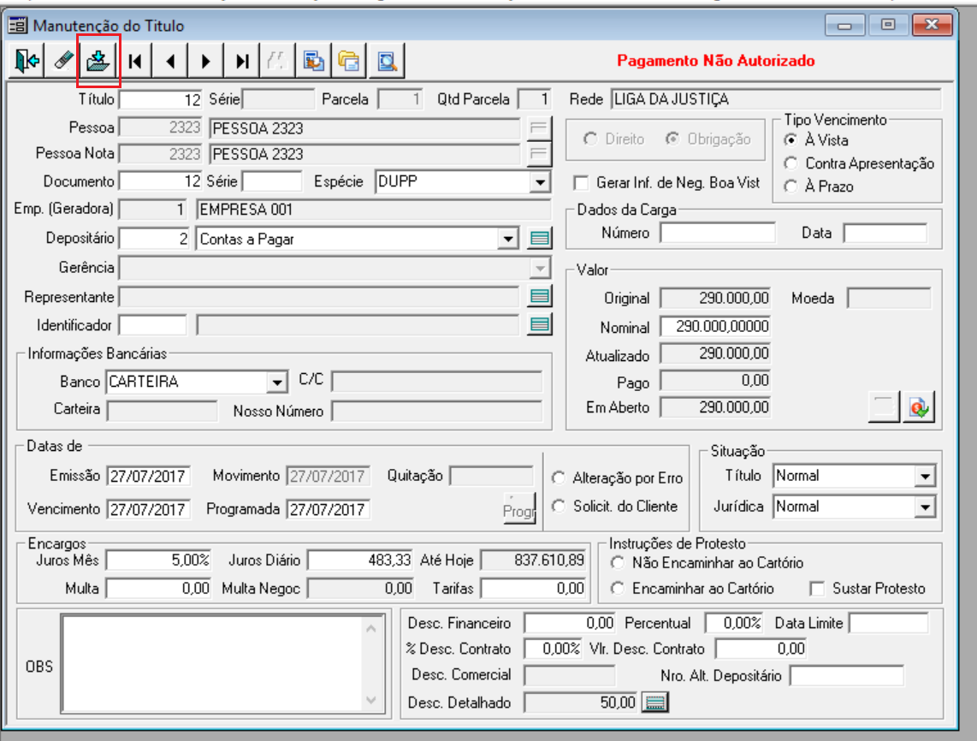Click the % Desc. Contrato field

coord(554,649)
